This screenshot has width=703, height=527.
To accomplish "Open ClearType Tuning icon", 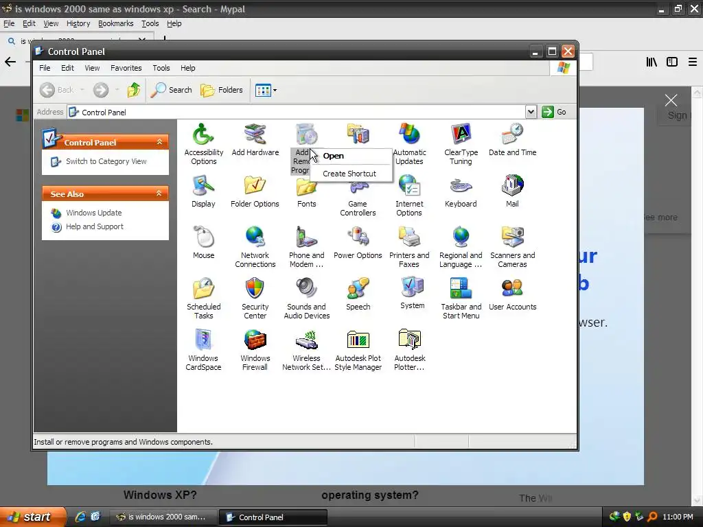I will click(461, 144).
